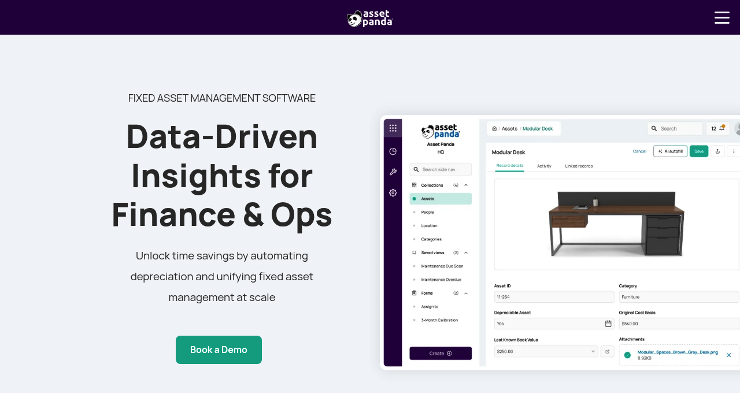
Task: Open the calendar icon in Depreciable Asset
Action: point(608,324)
